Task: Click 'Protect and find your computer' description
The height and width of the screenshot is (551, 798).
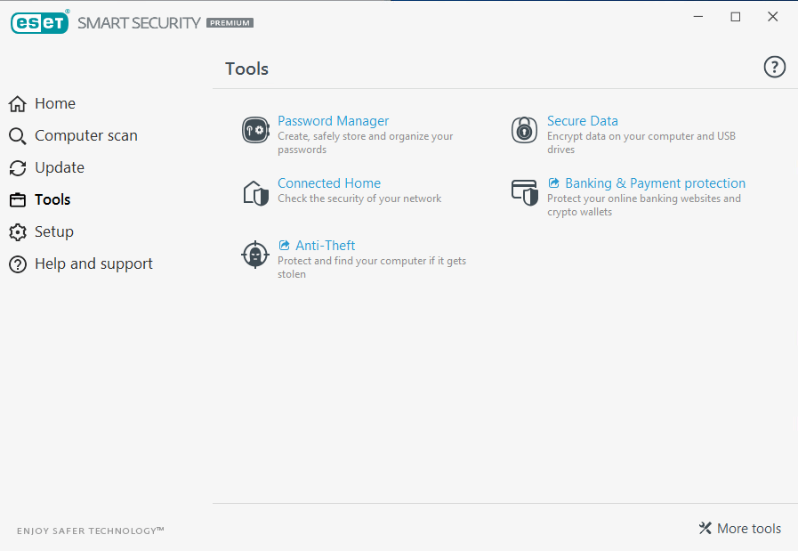Action: point(372,267)
